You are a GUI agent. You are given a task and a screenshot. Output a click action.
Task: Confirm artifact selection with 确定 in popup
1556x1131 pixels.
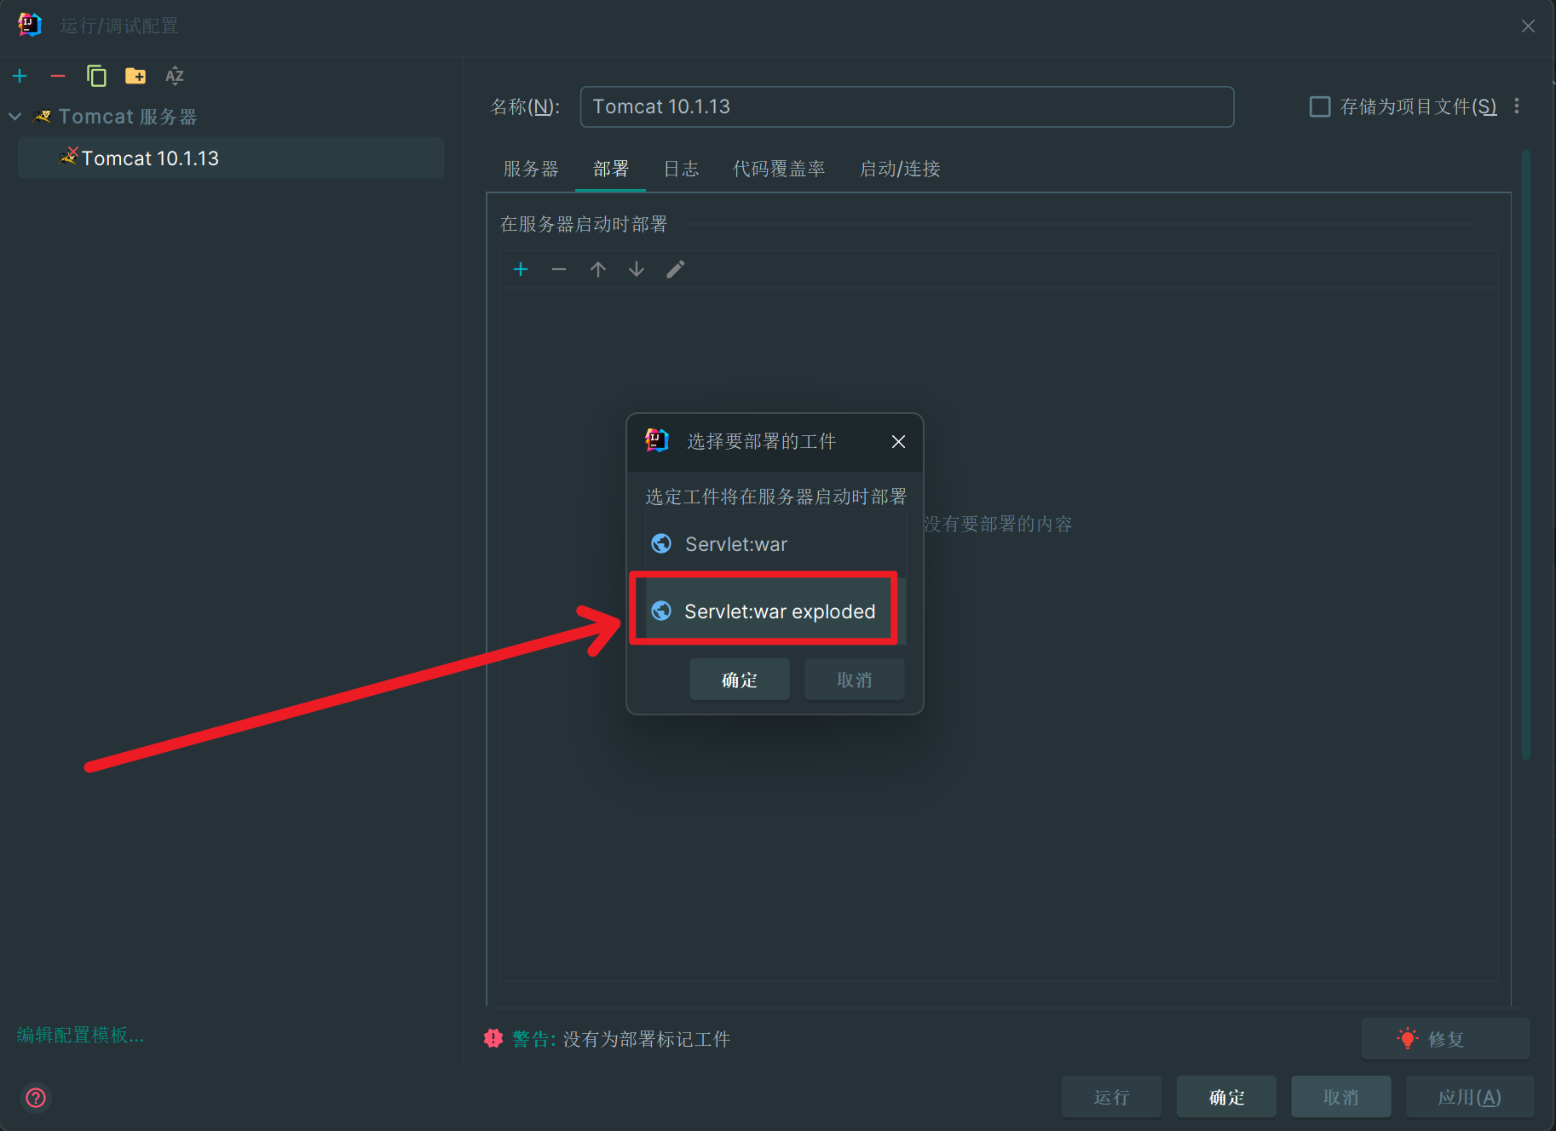point(740,680)
